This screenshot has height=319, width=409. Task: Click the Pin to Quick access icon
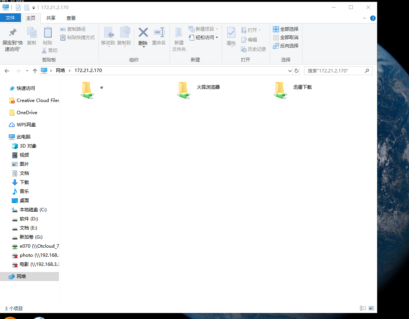point(13,33)
